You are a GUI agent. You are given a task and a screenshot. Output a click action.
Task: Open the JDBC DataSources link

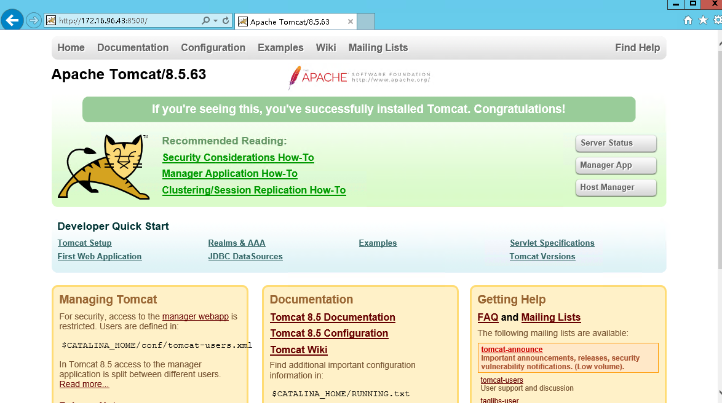click(x=245, y=257)
